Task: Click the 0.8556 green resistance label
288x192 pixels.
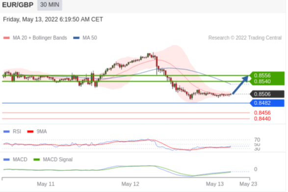Action: pyautogui.click(x=262, y=76)
